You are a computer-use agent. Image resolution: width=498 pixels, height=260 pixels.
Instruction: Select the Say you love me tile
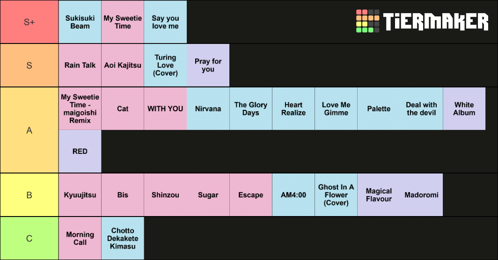[x=166, y=22]
